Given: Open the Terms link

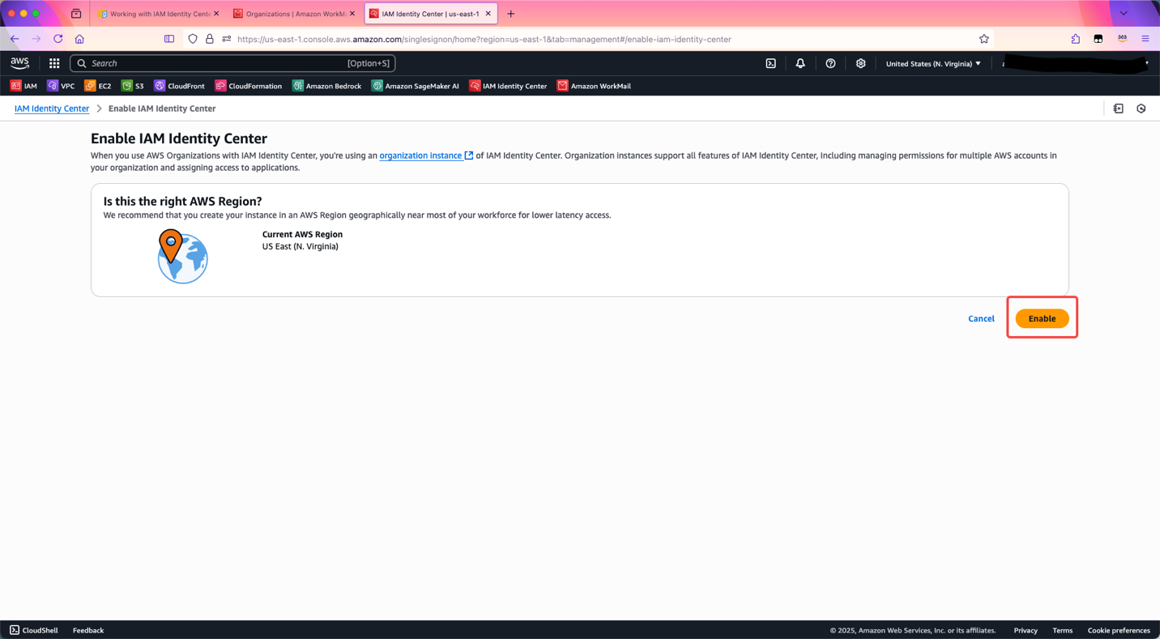Looking at the screenshot, I should point(1063,630).
